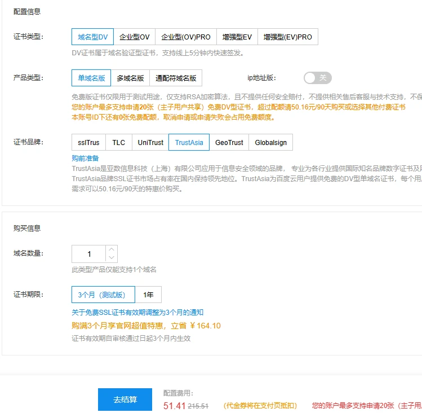Select 企业型(OV)PRO certificate type
Screen dimensions: 422x417
[185, 37]
